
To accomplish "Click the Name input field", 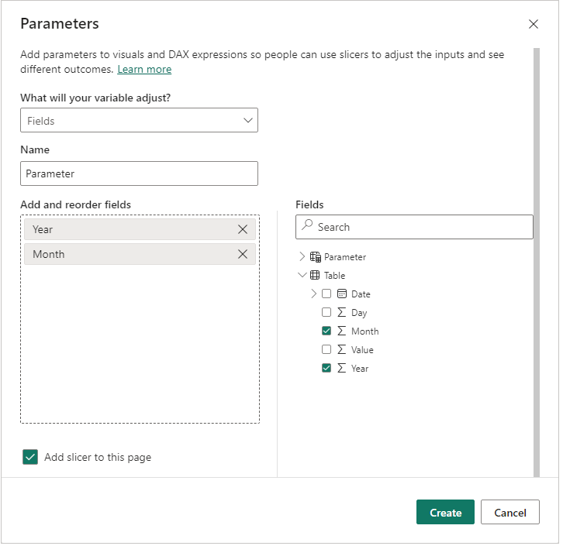I will coord(140,174).
